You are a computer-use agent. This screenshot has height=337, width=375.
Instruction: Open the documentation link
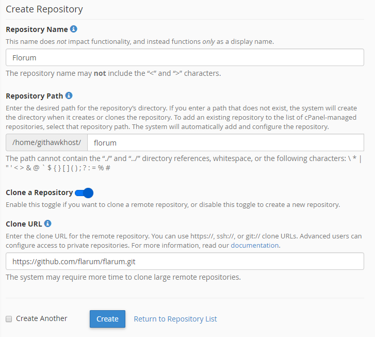254,245
